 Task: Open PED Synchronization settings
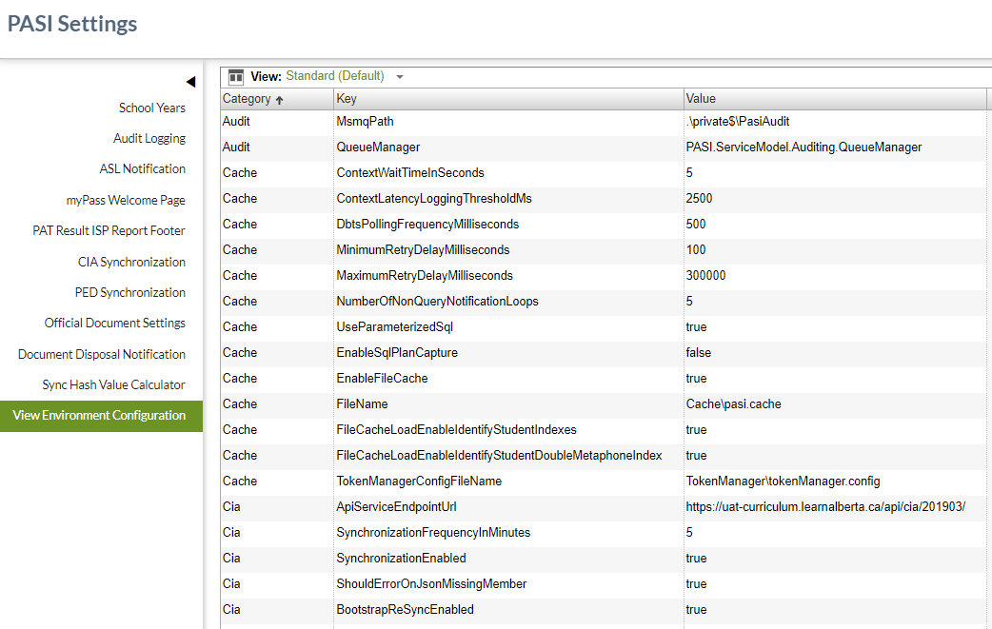click(129, 292)
